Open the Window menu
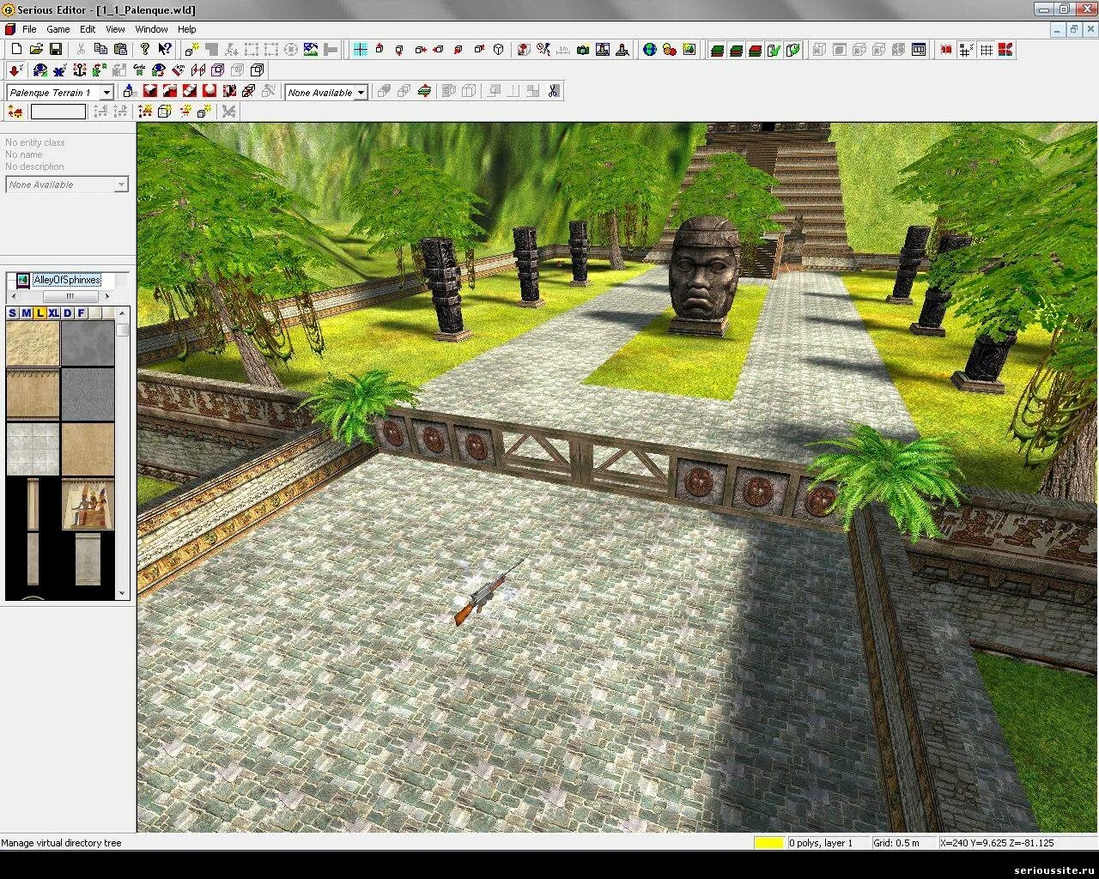 (x=151, y=29)
